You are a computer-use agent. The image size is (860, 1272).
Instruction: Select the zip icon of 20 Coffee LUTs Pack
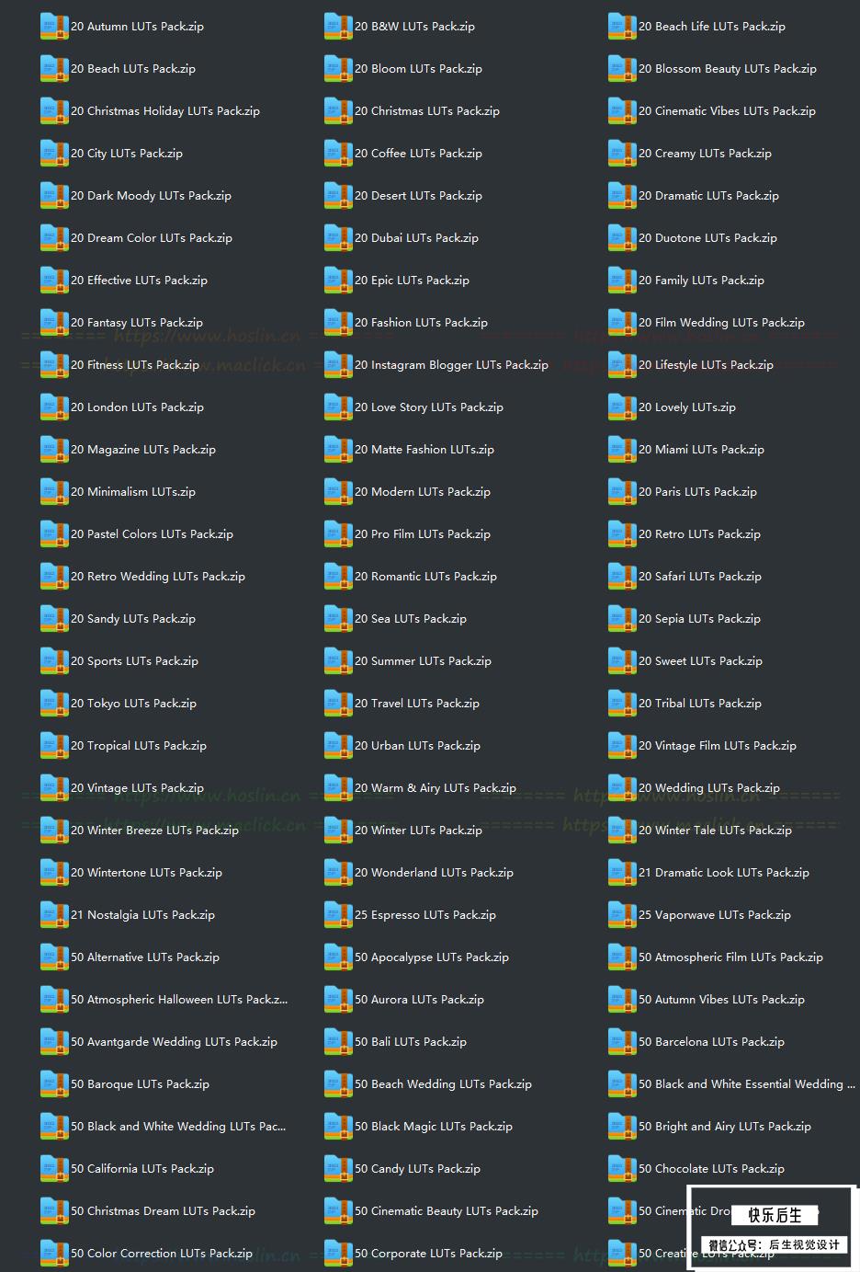tap(338, 154)
